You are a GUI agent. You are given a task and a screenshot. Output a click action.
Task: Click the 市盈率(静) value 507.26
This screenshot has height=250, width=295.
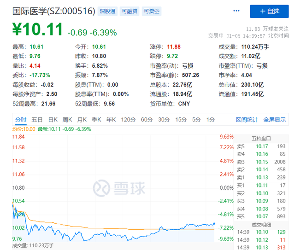click(190, 75)
